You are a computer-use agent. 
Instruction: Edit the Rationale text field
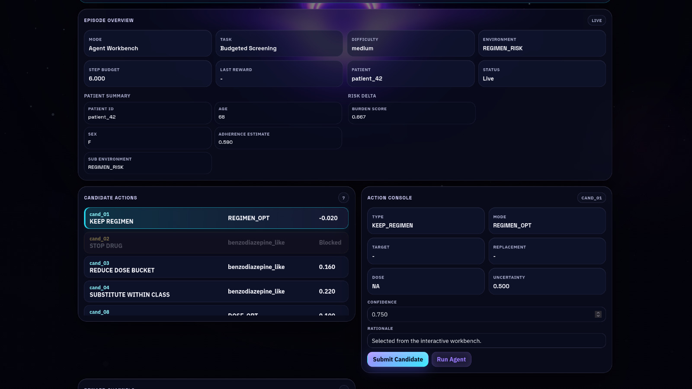tap(486, 341)
